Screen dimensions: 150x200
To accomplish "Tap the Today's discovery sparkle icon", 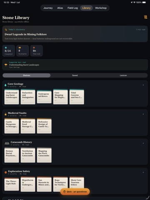I will pos(6,30).
